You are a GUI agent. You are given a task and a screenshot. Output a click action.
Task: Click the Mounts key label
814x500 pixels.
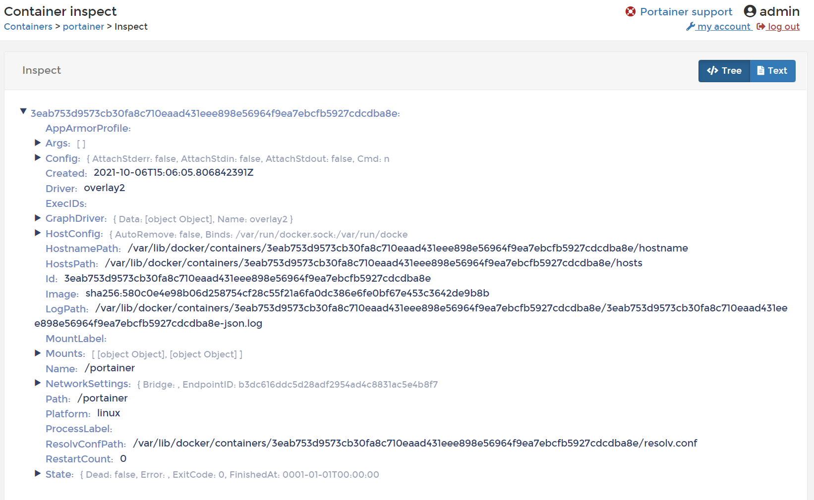pos(65,353)
